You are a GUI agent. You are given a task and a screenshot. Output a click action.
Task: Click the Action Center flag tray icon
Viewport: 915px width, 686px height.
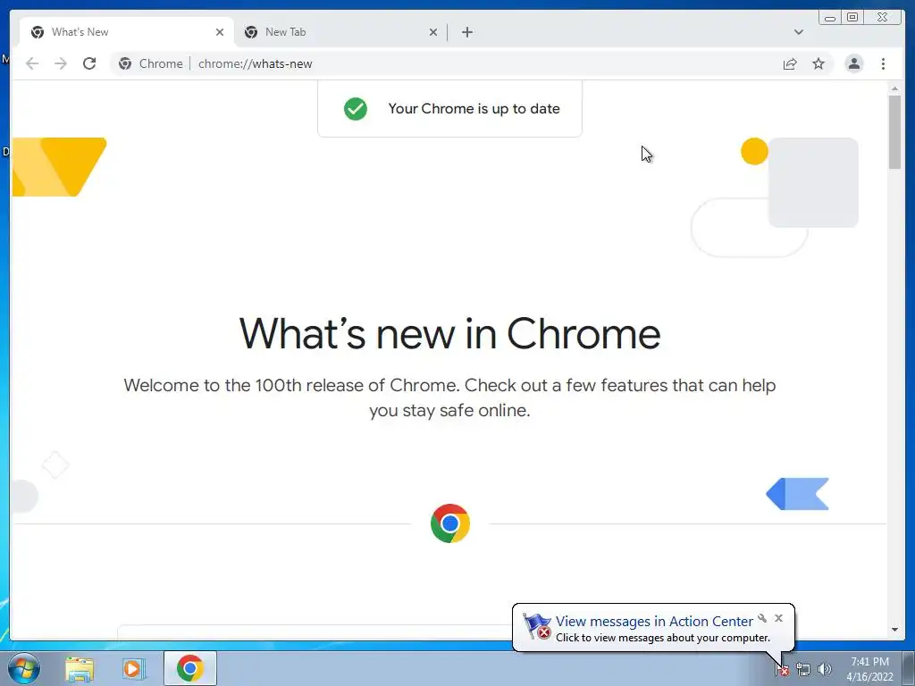click(x=781, y=670)
